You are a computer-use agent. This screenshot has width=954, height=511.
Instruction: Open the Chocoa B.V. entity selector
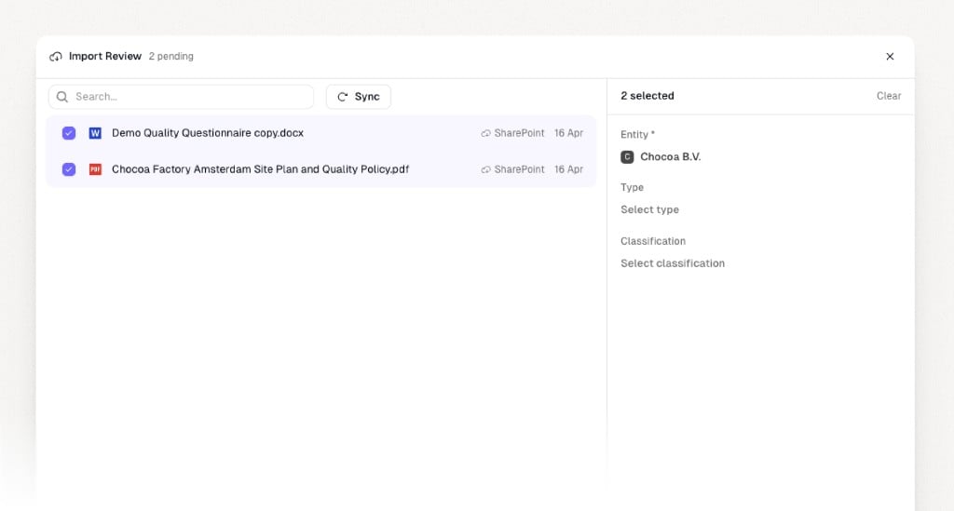(x=661, y=156)
